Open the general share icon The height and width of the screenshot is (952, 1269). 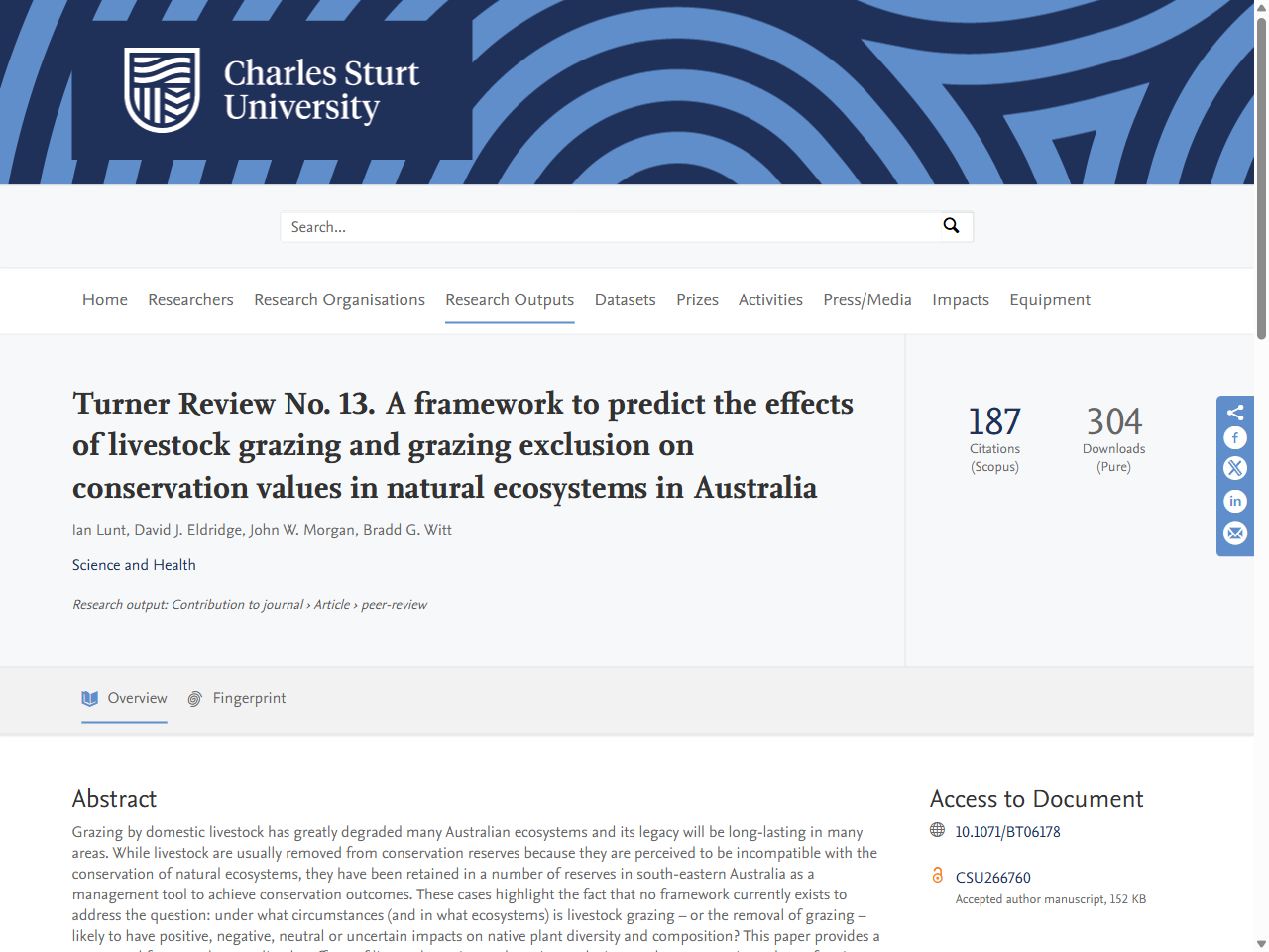pyautogui.click(x=1234, y=412)
